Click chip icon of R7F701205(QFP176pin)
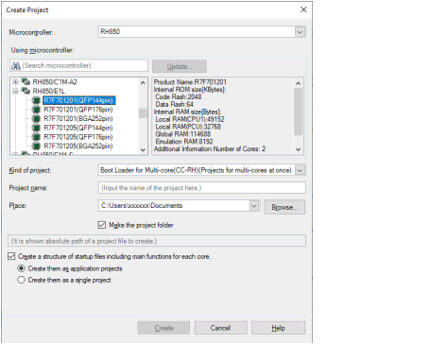The height and width of the screenshot is (344, 448). 37,137
